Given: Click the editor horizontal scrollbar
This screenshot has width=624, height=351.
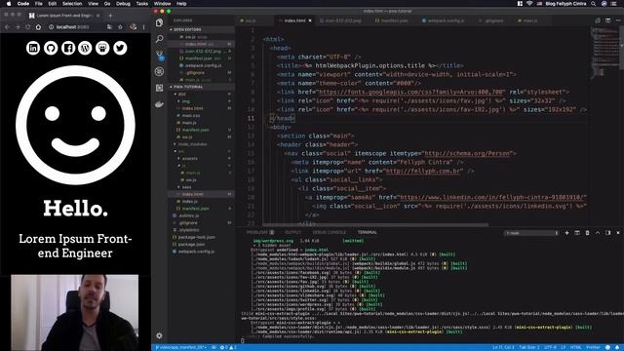Looking at the screenshot, I should click(x=375, y=224).
